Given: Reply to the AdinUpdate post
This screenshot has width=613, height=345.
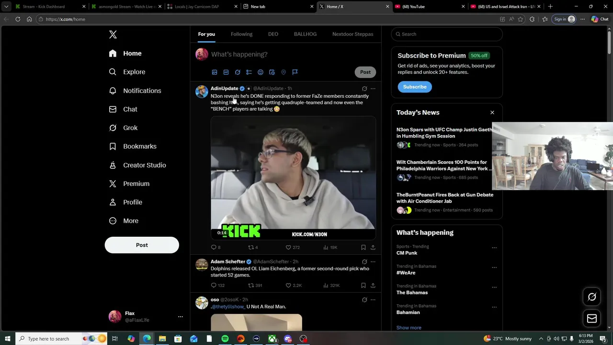Looking at the screenshot, I should (x=214, y=247).
